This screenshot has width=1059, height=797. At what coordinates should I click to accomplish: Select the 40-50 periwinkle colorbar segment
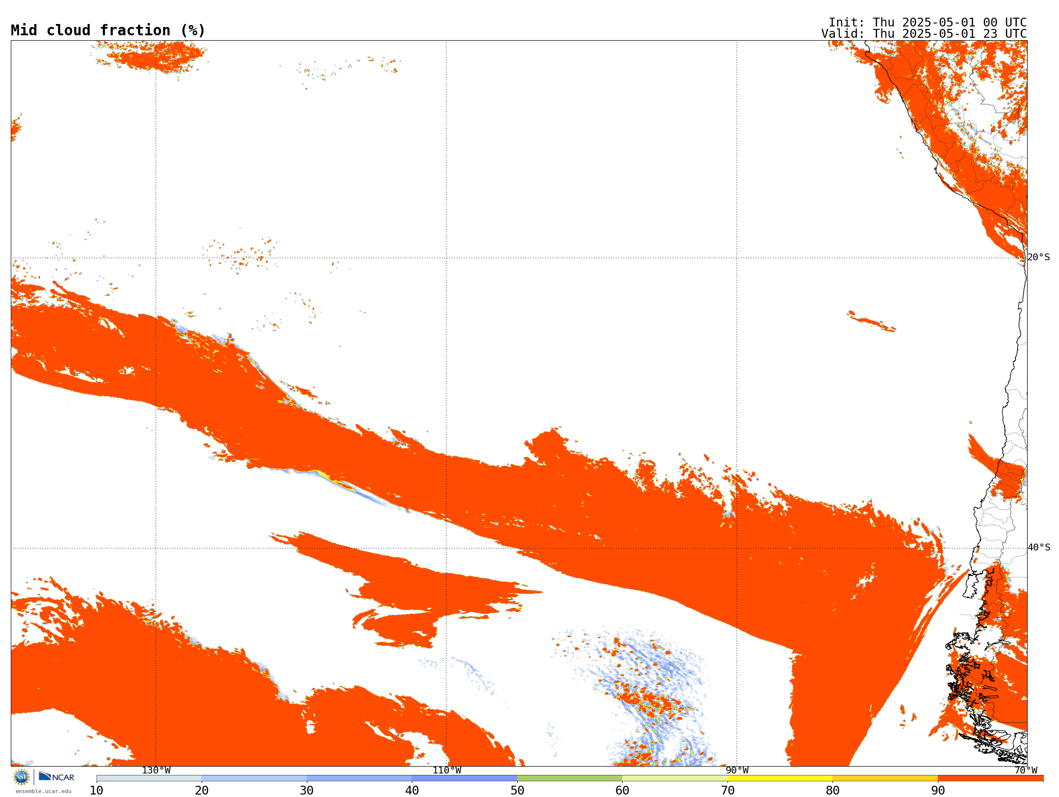click(x=464, y=778)
